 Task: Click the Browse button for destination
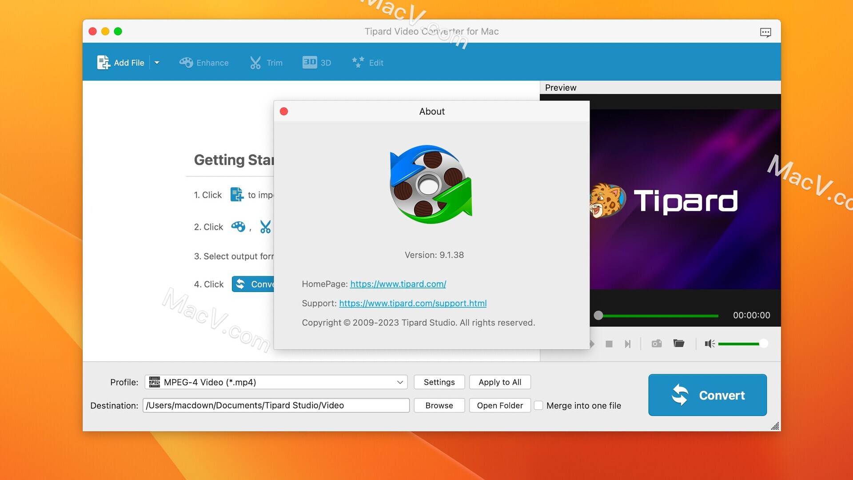click(x=439, y=405)
